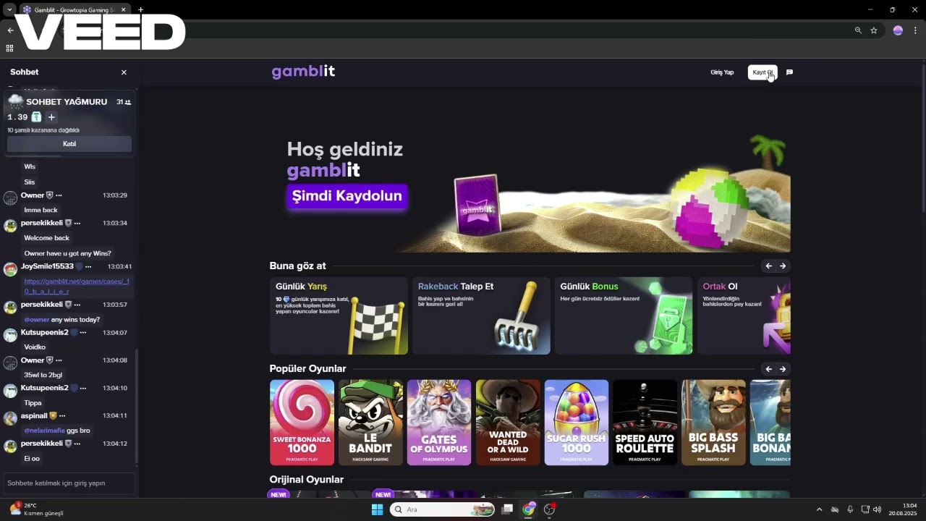Click the "Welcome back" chat message

(47, 238)
